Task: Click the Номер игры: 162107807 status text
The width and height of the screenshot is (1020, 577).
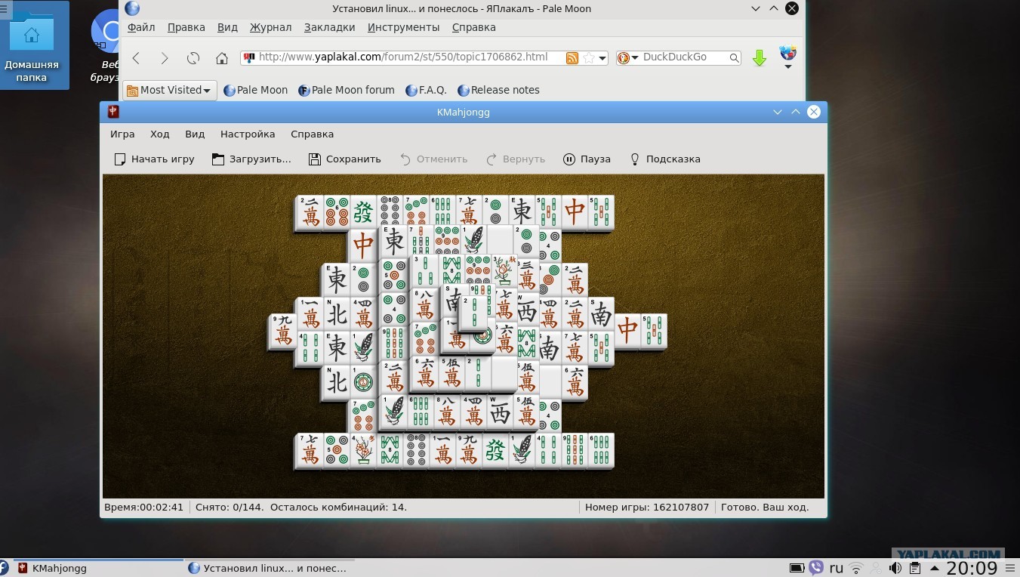Action: point(647,508)
